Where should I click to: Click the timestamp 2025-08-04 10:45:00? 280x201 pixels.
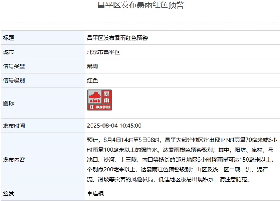[x=114, y=126]
